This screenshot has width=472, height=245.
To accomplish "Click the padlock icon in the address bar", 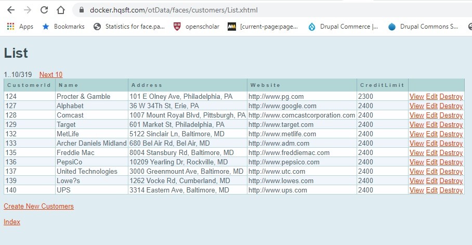I will (81, 10).
